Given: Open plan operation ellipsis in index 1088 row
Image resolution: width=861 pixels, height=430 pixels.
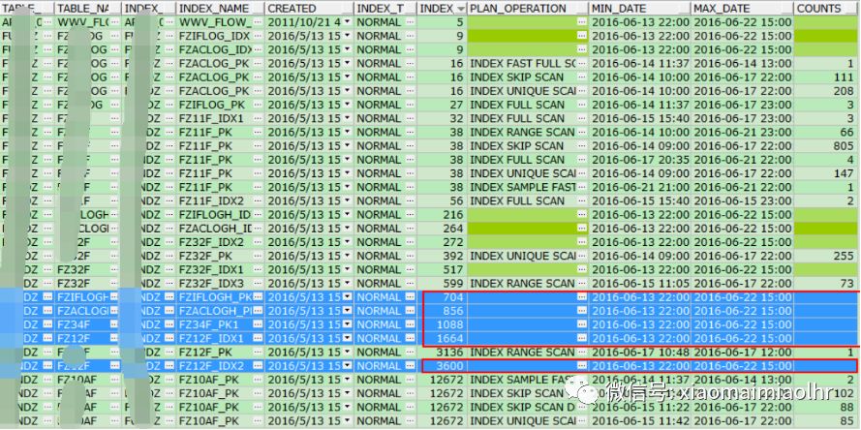Looking at the screenshot, I should (x=582, y=324).
